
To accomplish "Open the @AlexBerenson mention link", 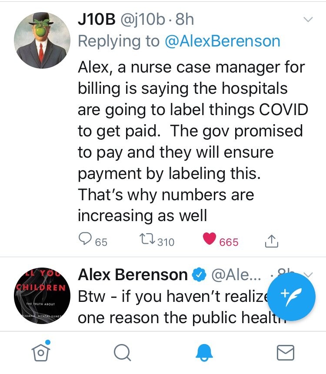I will click(223, 41).
